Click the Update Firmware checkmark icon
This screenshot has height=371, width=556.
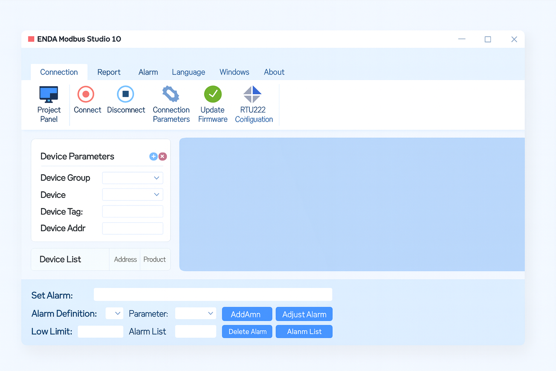click(213, 94)
